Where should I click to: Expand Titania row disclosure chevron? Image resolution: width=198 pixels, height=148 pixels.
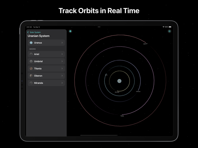point(62,69)
